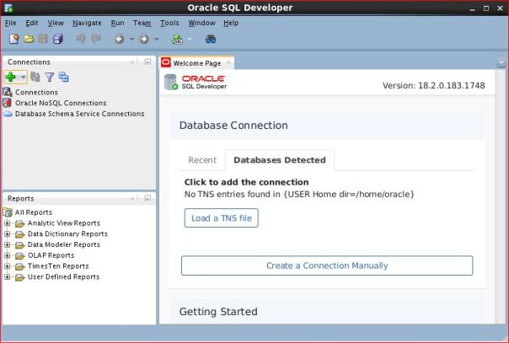
Task: Minimize the Reports panel
Action: pos(147,198)
